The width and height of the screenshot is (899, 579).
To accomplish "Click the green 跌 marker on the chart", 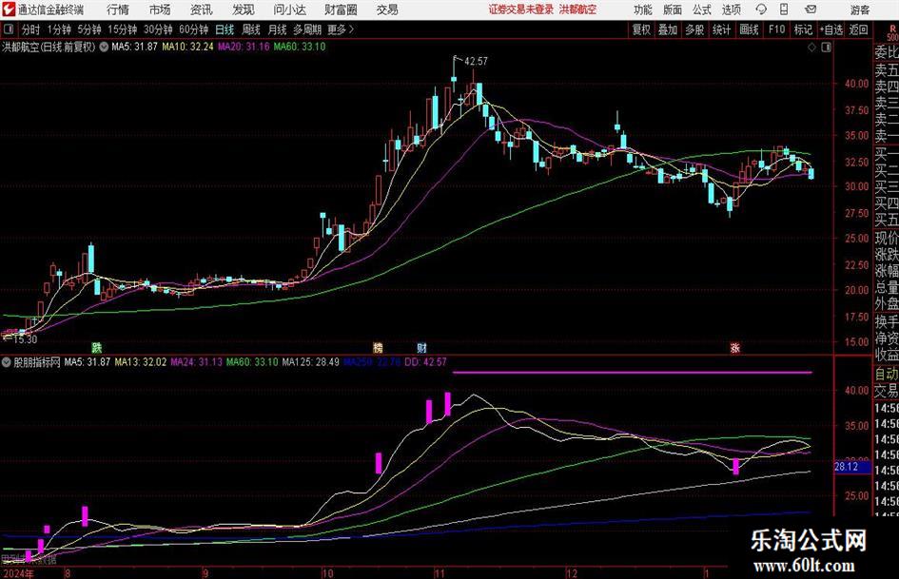I will (97, 347).
